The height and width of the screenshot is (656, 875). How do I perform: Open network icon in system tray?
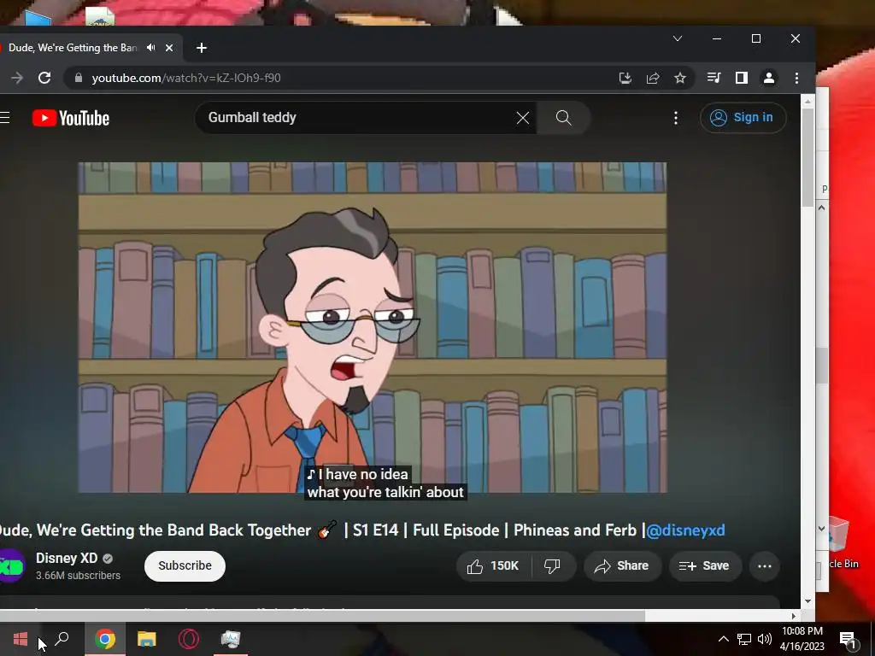[744, 639]
